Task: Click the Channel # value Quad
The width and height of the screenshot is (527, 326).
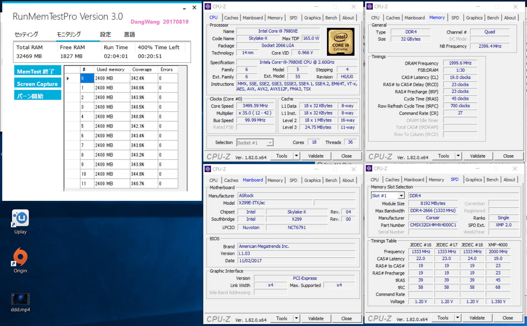Action: pyautogui.click(x=490, y=32)
